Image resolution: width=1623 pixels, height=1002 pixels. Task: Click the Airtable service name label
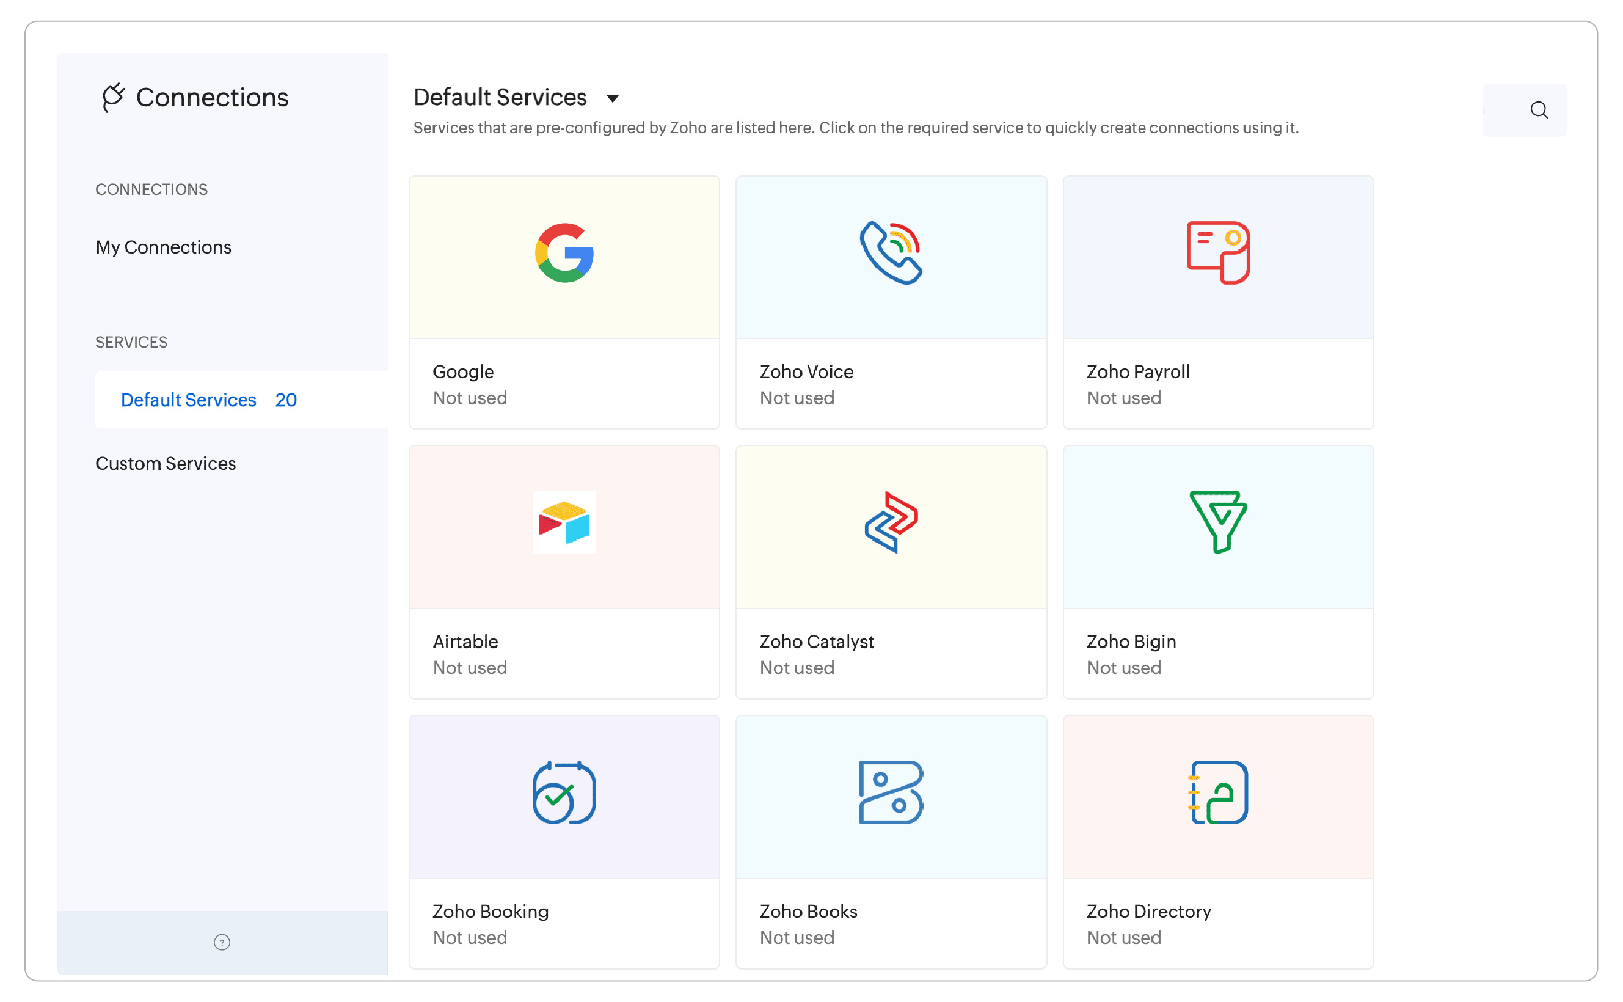point(465,642)
